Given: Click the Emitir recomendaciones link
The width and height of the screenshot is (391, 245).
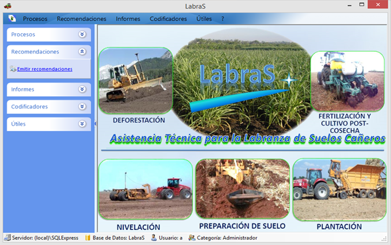Looking at the screenshot, I should click(45, 69).
